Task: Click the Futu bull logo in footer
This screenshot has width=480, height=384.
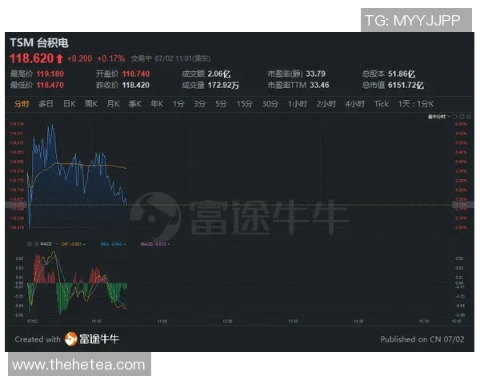Action: tap(70, 339)
